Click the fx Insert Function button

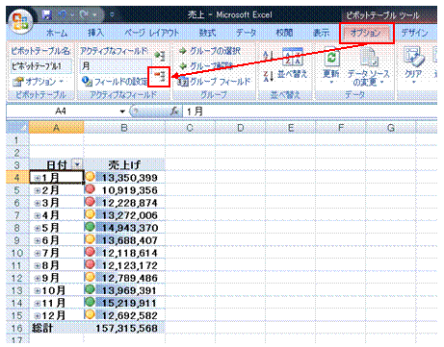pyautogui.click(x=174, y=112)
